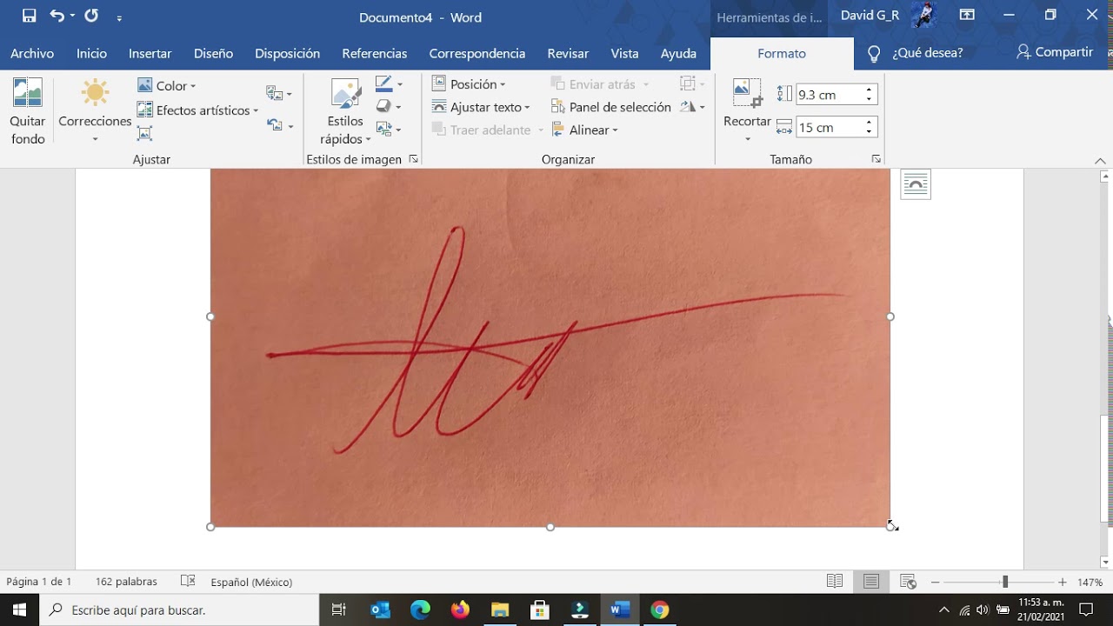Switch to the Disposición tab
Screen dimensions: 1113x626
point(287,53)
